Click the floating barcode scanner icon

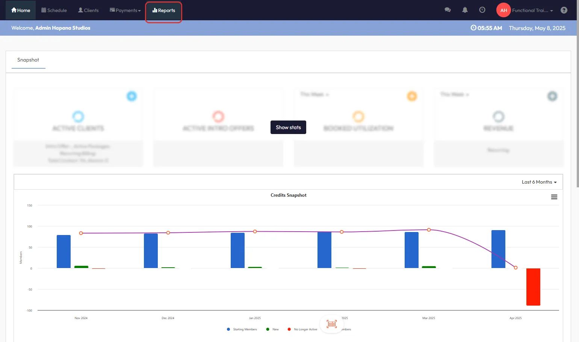point(331,324)
